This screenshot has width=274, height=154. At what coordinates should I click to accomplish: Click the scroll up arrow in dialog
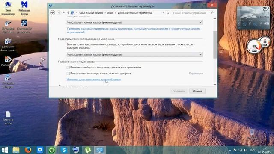[215, 19]
